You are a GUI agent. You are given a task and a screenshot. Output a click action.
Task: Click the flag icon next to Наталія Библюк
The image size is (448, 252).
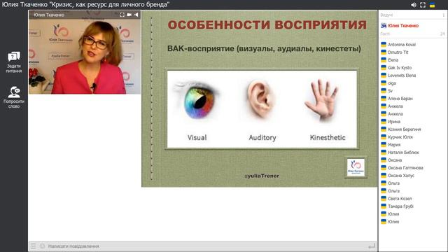[384, 153]
